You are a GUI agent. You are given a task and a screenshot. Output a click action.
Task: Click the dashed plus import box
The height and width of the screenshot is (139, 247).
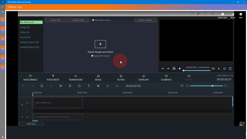100,44
